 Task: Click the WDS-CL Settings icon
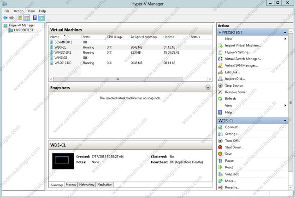pos(220,134)
